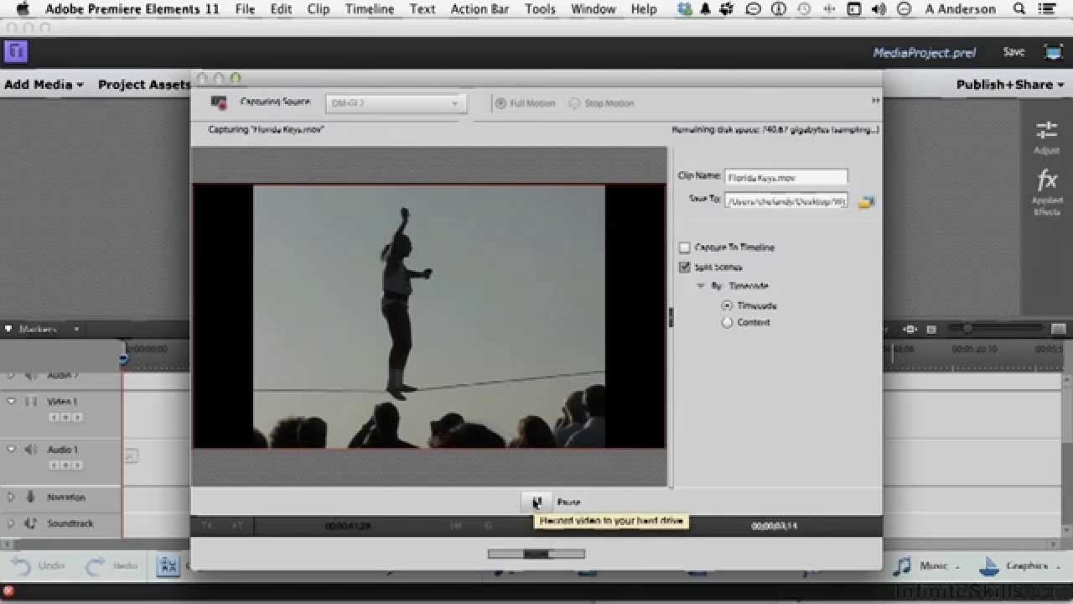
Task: Open the Markers dropdown arrow
Action: [76, 329]
